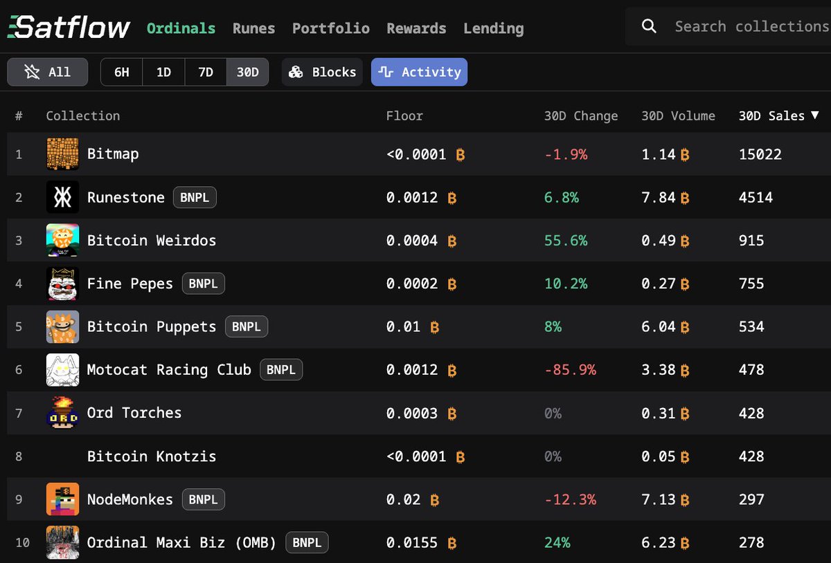Click the Motocat Racing Club avatar
The image size is (831, 563).
(62, 369)
